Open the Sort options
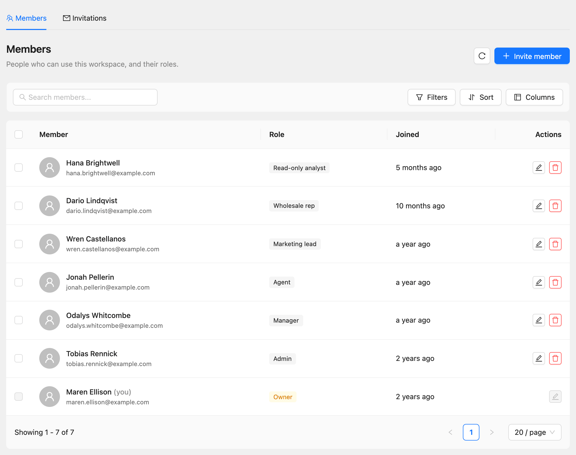The width and height of the screenshot is (576, 455). (x=480, y=97)
